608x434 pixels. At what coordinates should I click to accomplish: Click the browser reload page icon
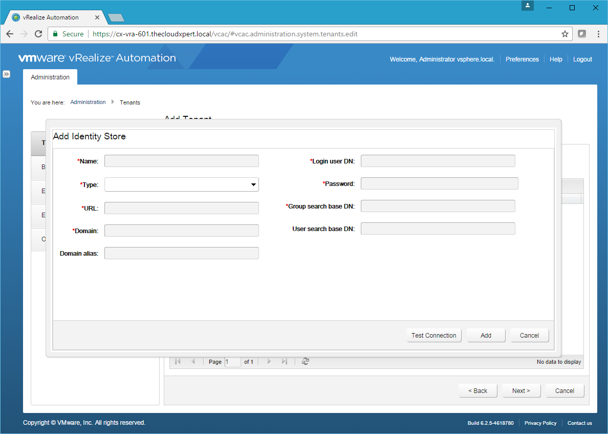38,34
